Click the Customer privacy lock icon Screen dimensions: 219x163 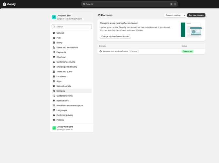[x=54, y=115]
